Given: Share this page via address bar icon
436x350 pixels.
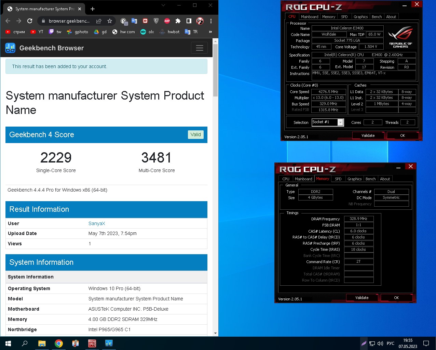Looking at the screenshot, I should (99, 21).
